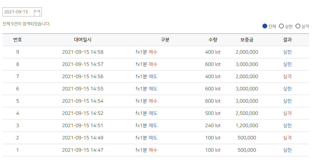This screenshot has width=315, height=162.
Task: Click 매수 in the 14:57 row
Action: (153, 64)
